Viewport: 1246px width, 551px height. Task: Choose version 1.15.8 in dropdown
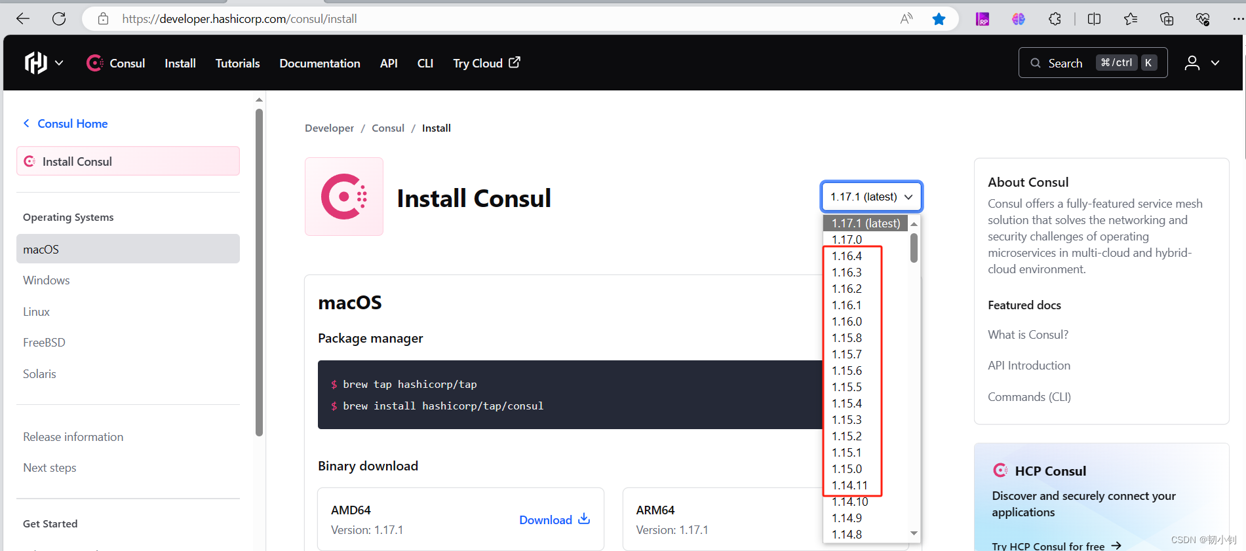coord(866,338)
